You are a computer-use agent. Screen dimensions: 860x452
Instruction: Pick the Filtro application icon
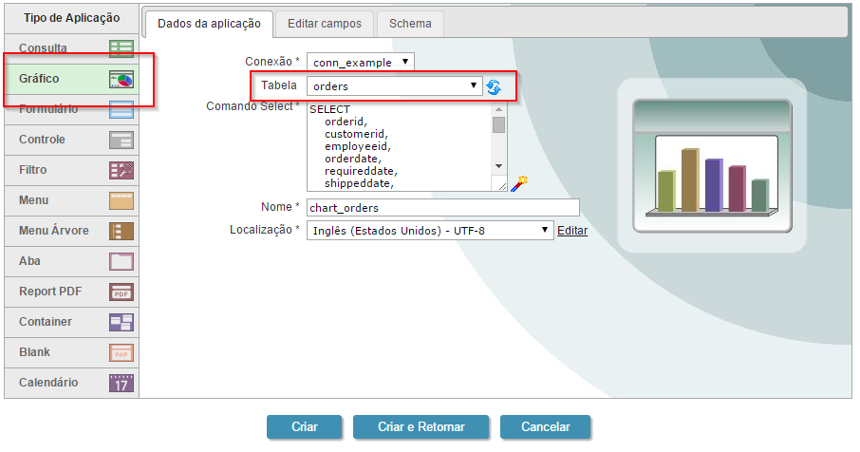[121, 170]
